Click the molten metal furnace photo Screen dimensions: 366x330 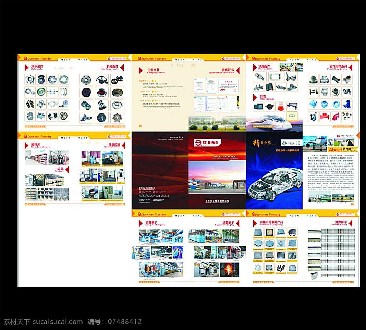(x=230, y=270)
